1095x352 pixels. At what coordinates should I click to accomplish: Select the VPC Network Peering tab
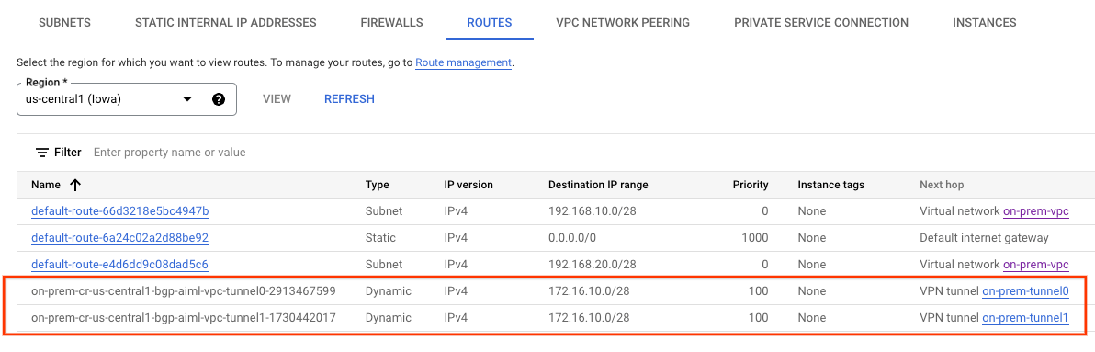coord(623,23)
